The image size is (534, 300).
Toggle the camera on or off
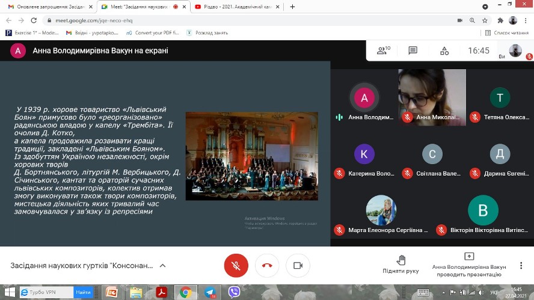297,265
